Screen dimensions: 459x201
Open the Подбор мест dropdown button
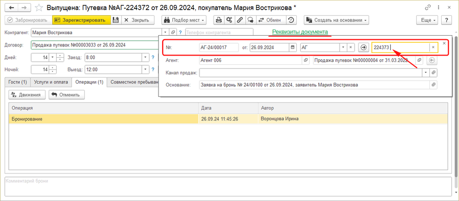[184, 20]
